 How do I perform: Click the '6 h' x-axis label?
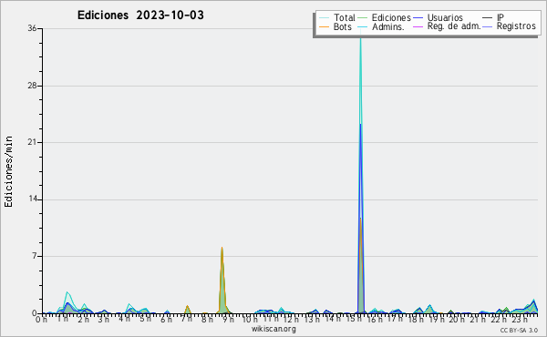coord(166,319)
